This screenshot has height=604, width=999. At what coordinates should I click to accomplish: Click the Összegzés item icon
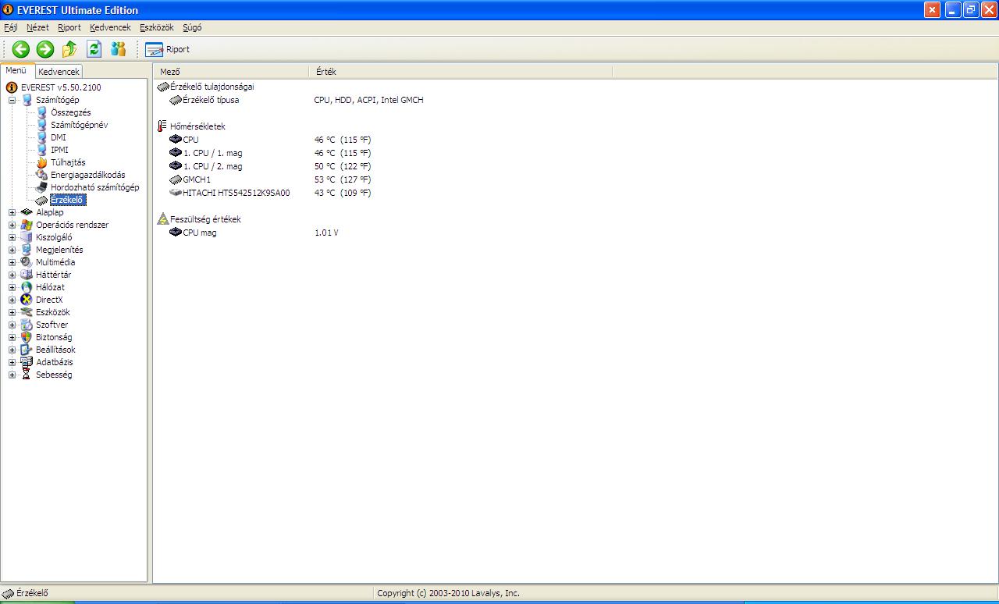click(x=42, y=112)
